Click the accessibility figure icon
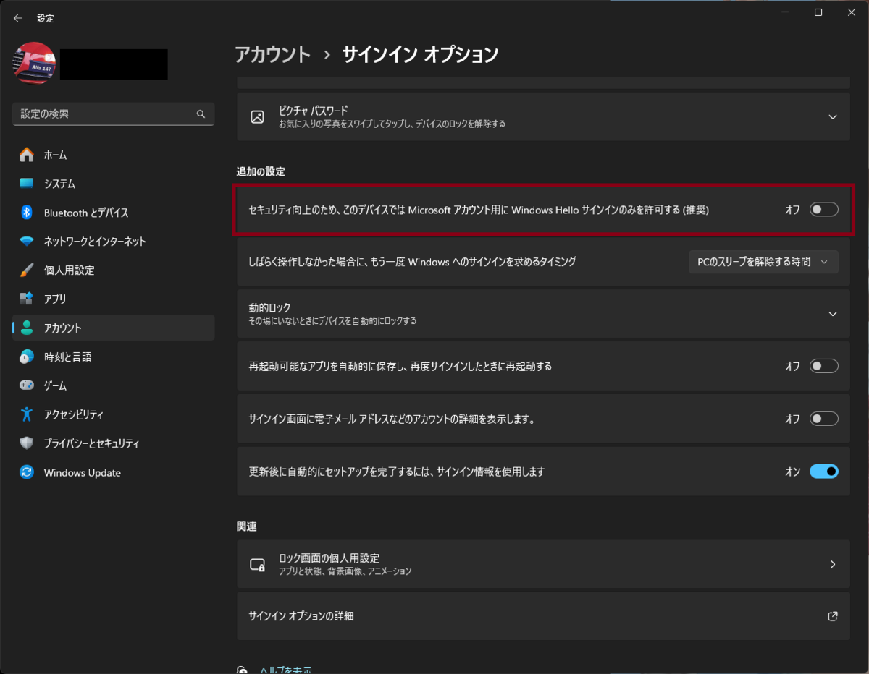The width and height of the screenshot is (869, 674). pos(27,414)
